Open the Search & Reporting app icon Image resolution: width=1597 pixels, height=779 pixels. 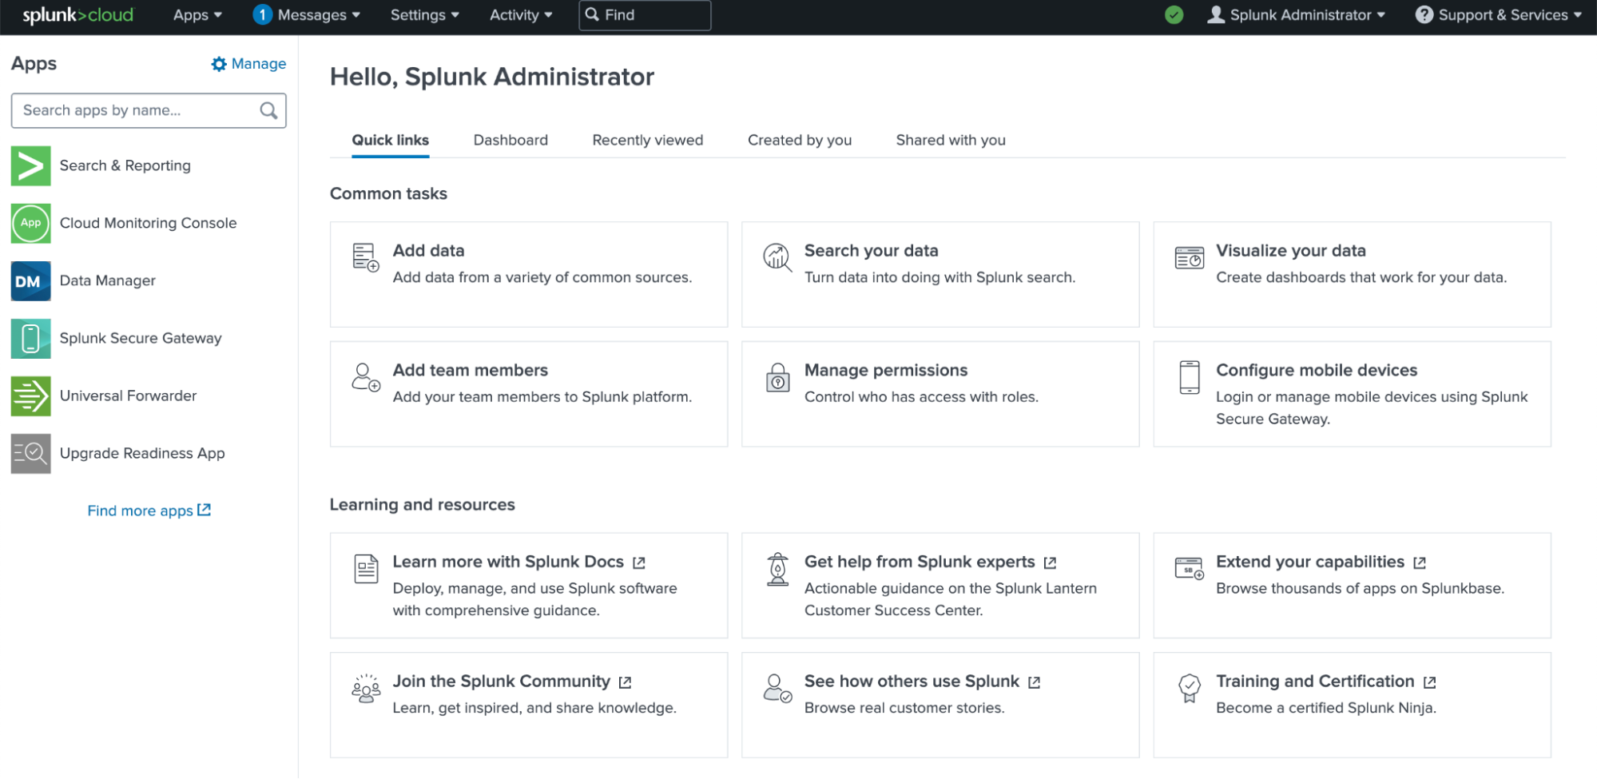pos(30,165)
